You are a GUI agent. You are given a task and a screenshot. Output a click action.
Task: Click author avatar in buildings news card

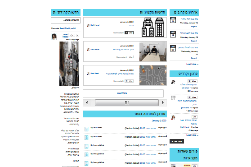(x=88, y=25)
